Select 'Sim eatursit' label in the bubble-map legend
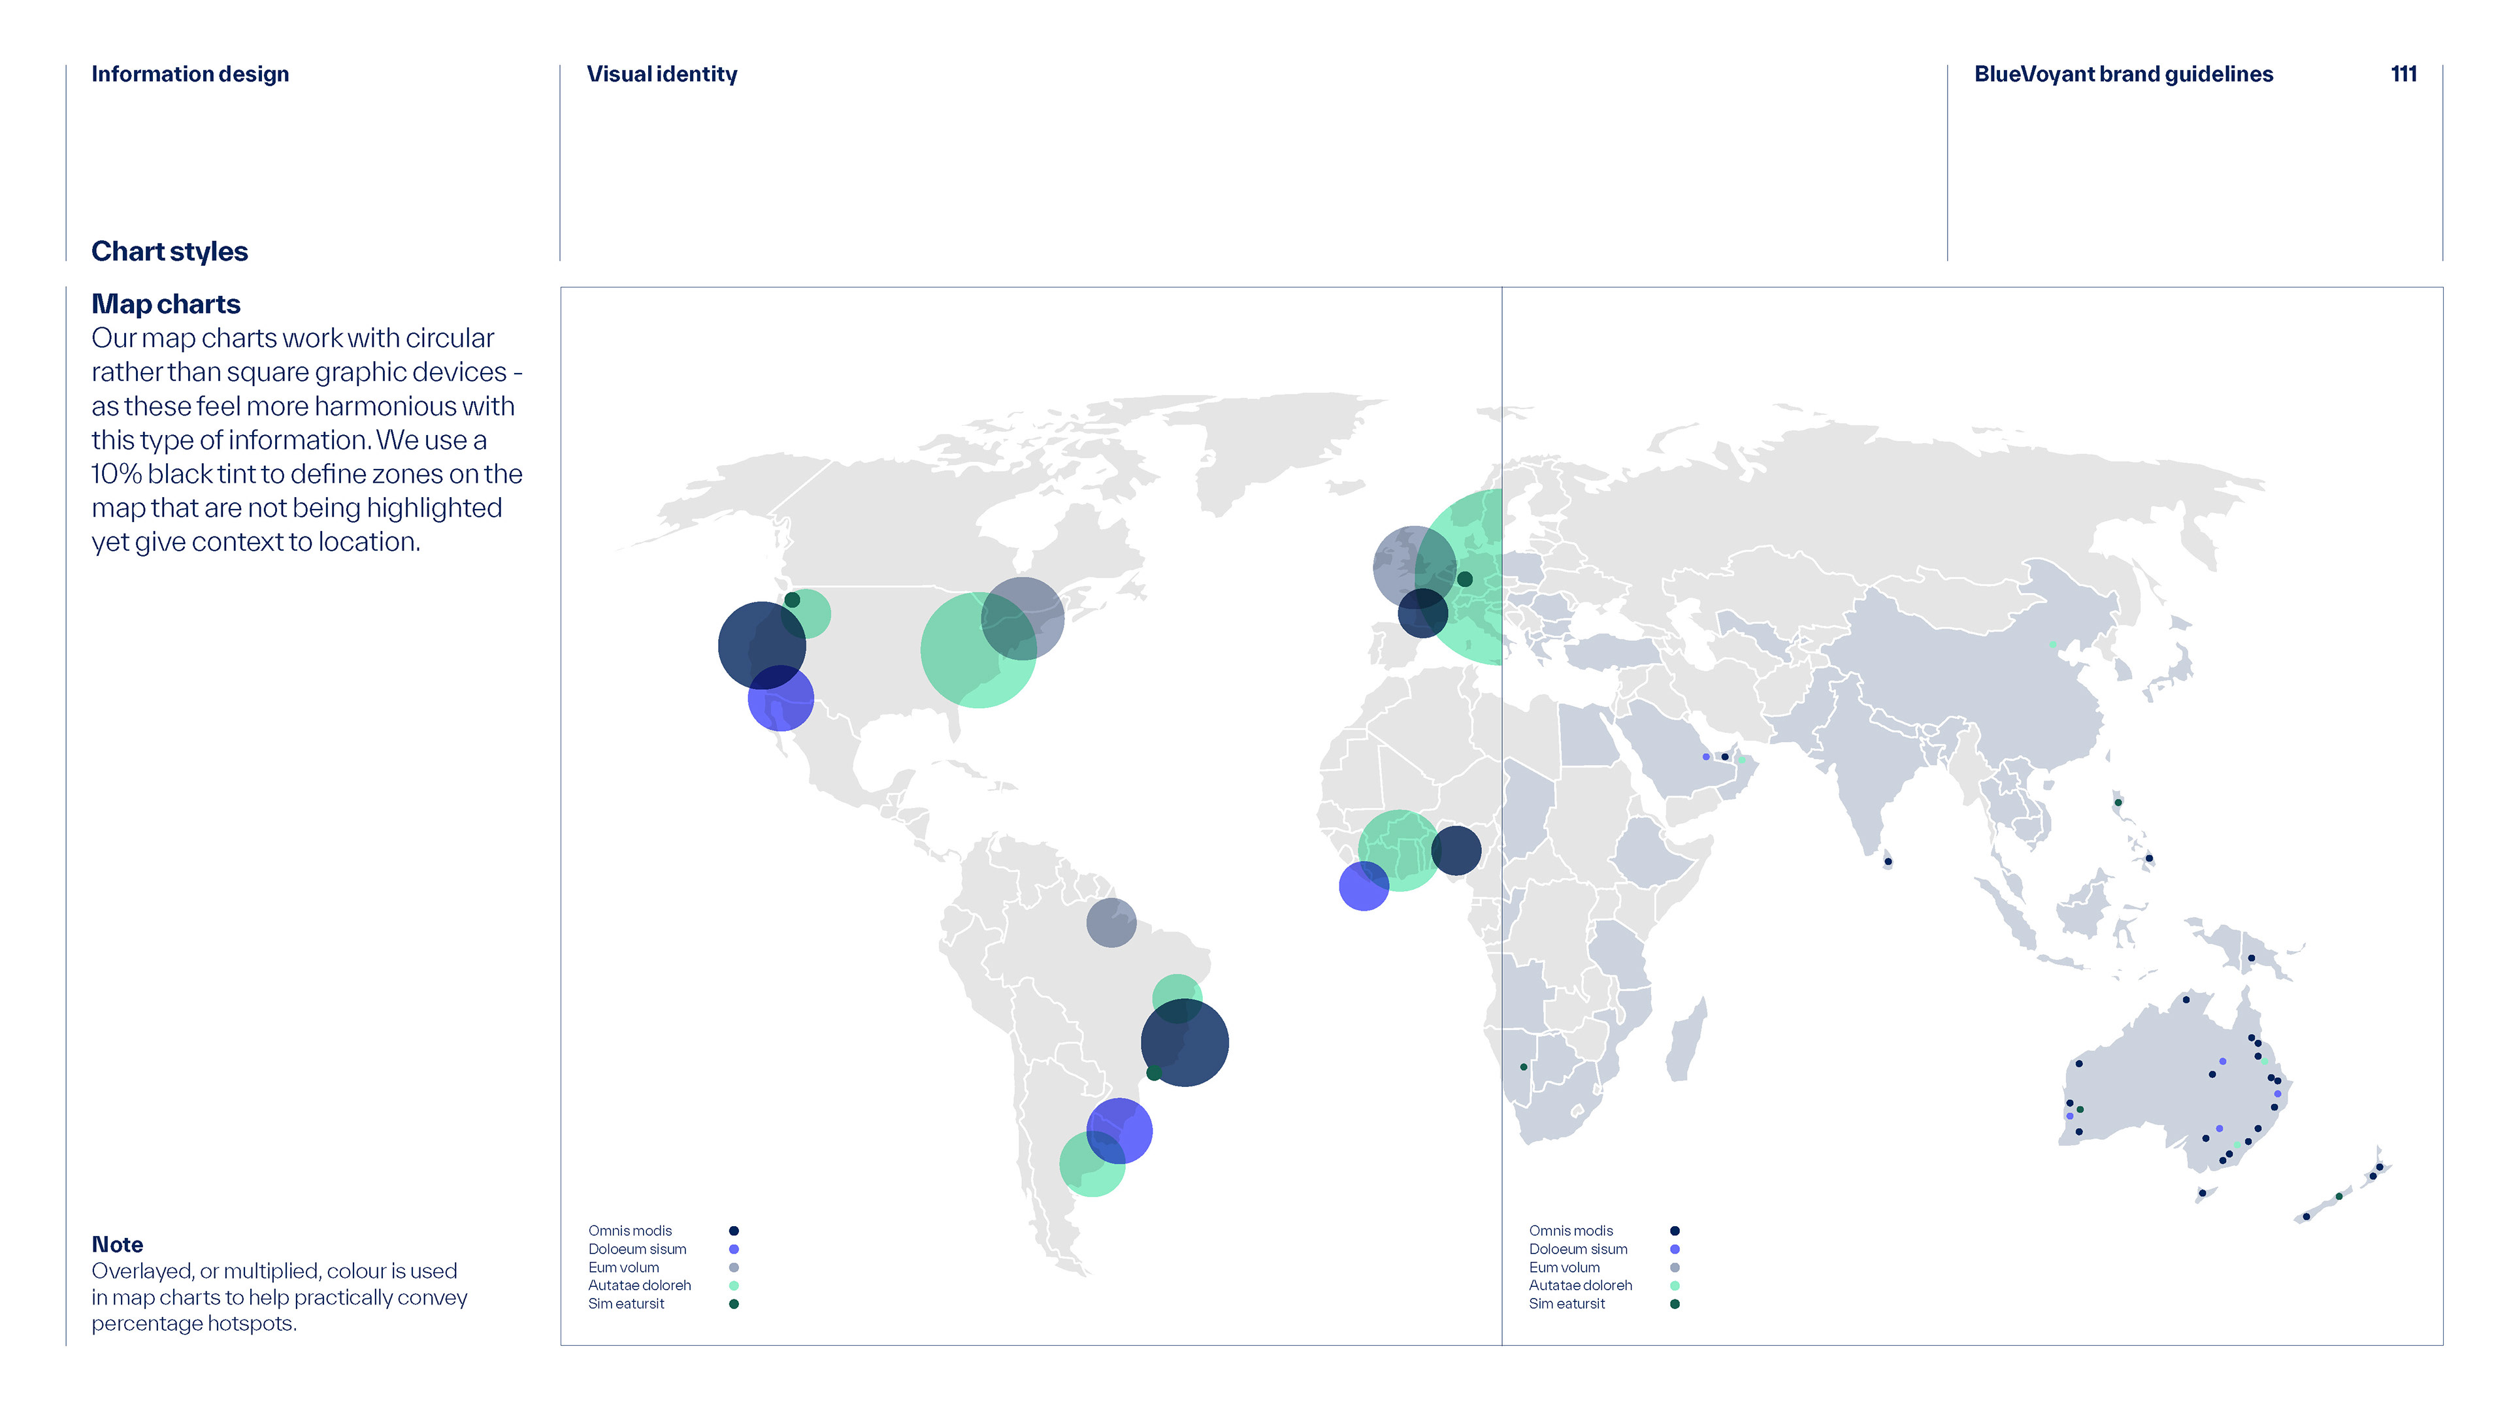The width and height of the screenshot is (2509, 1411). (625, 1304)
